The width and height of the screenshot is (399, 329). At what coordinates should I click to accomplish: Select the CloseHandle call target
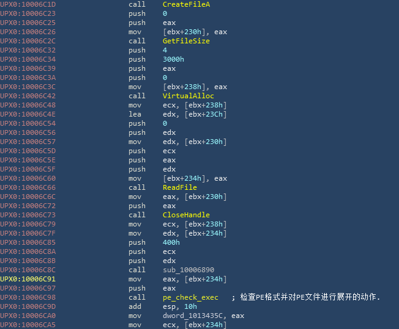click(x=186, y=215)
